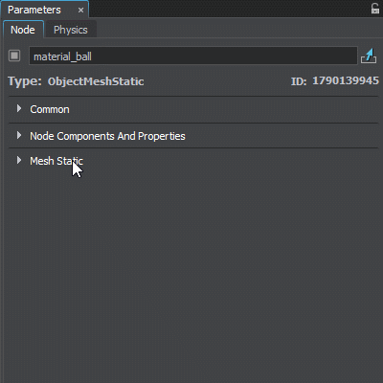The width and height of the screenshot is (383, 383).
Task: Click the Type: label
Action: coord(25,81)
